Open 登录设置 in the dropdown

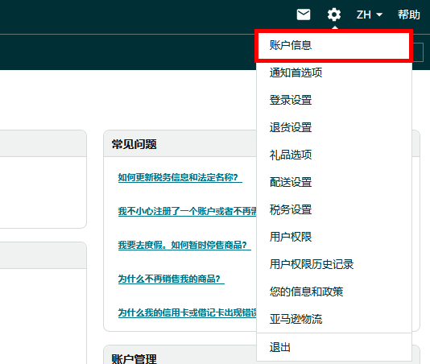click(334, 100)
